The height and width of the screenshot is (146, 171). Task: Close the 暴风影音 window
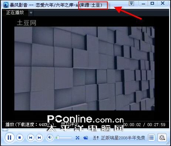[163, 3]
